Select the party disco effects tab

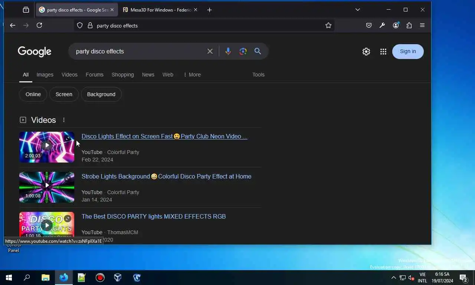click(x=77, y=10)
